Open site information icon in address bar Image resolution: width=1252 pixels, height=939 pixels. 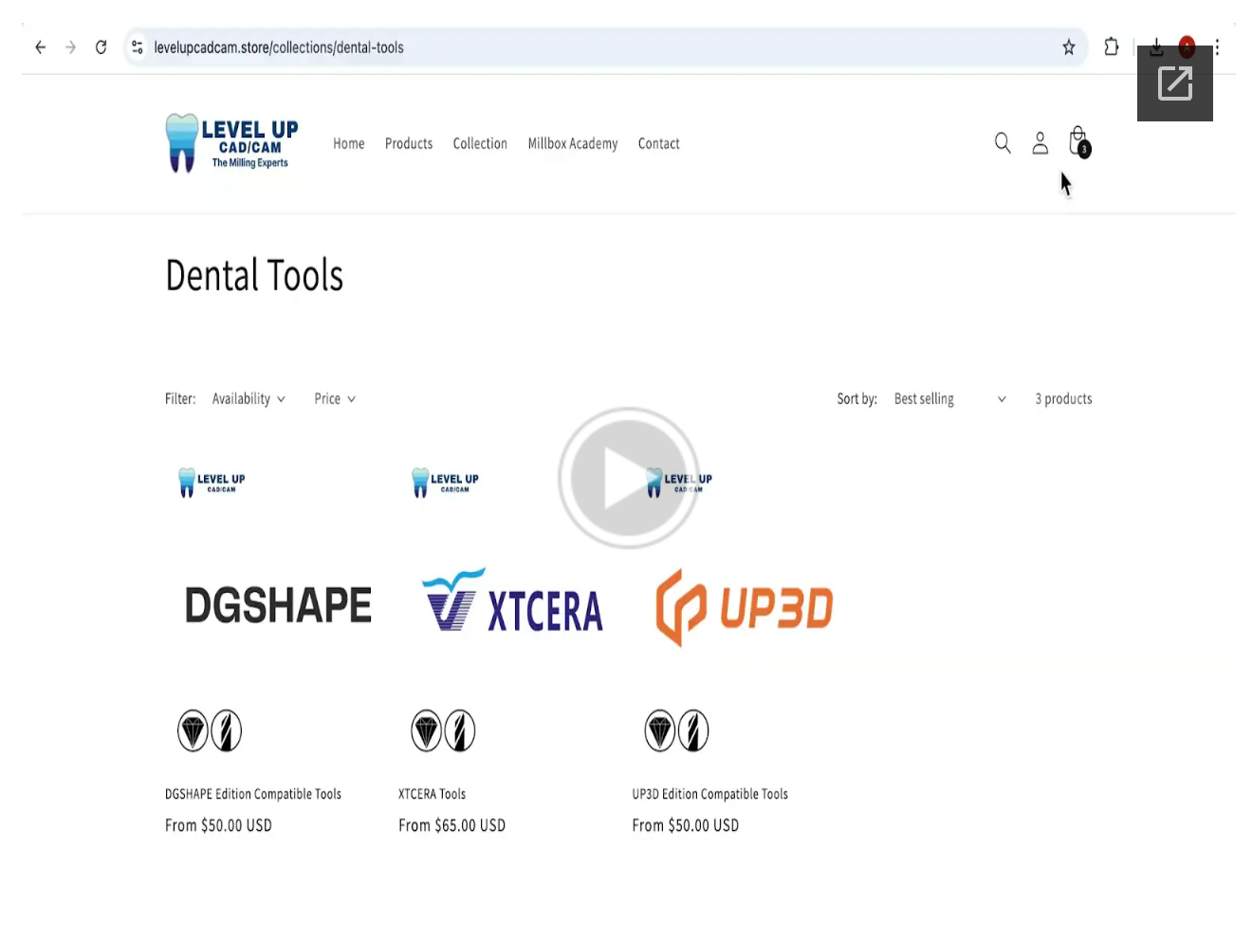138,47
